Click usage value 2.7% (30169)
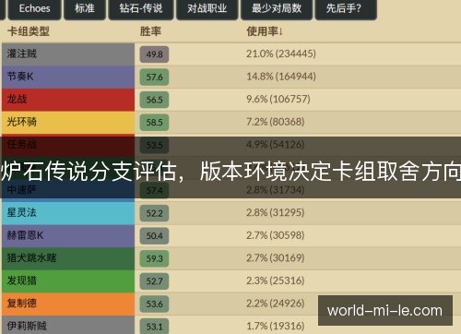 (x=276, y=258)
